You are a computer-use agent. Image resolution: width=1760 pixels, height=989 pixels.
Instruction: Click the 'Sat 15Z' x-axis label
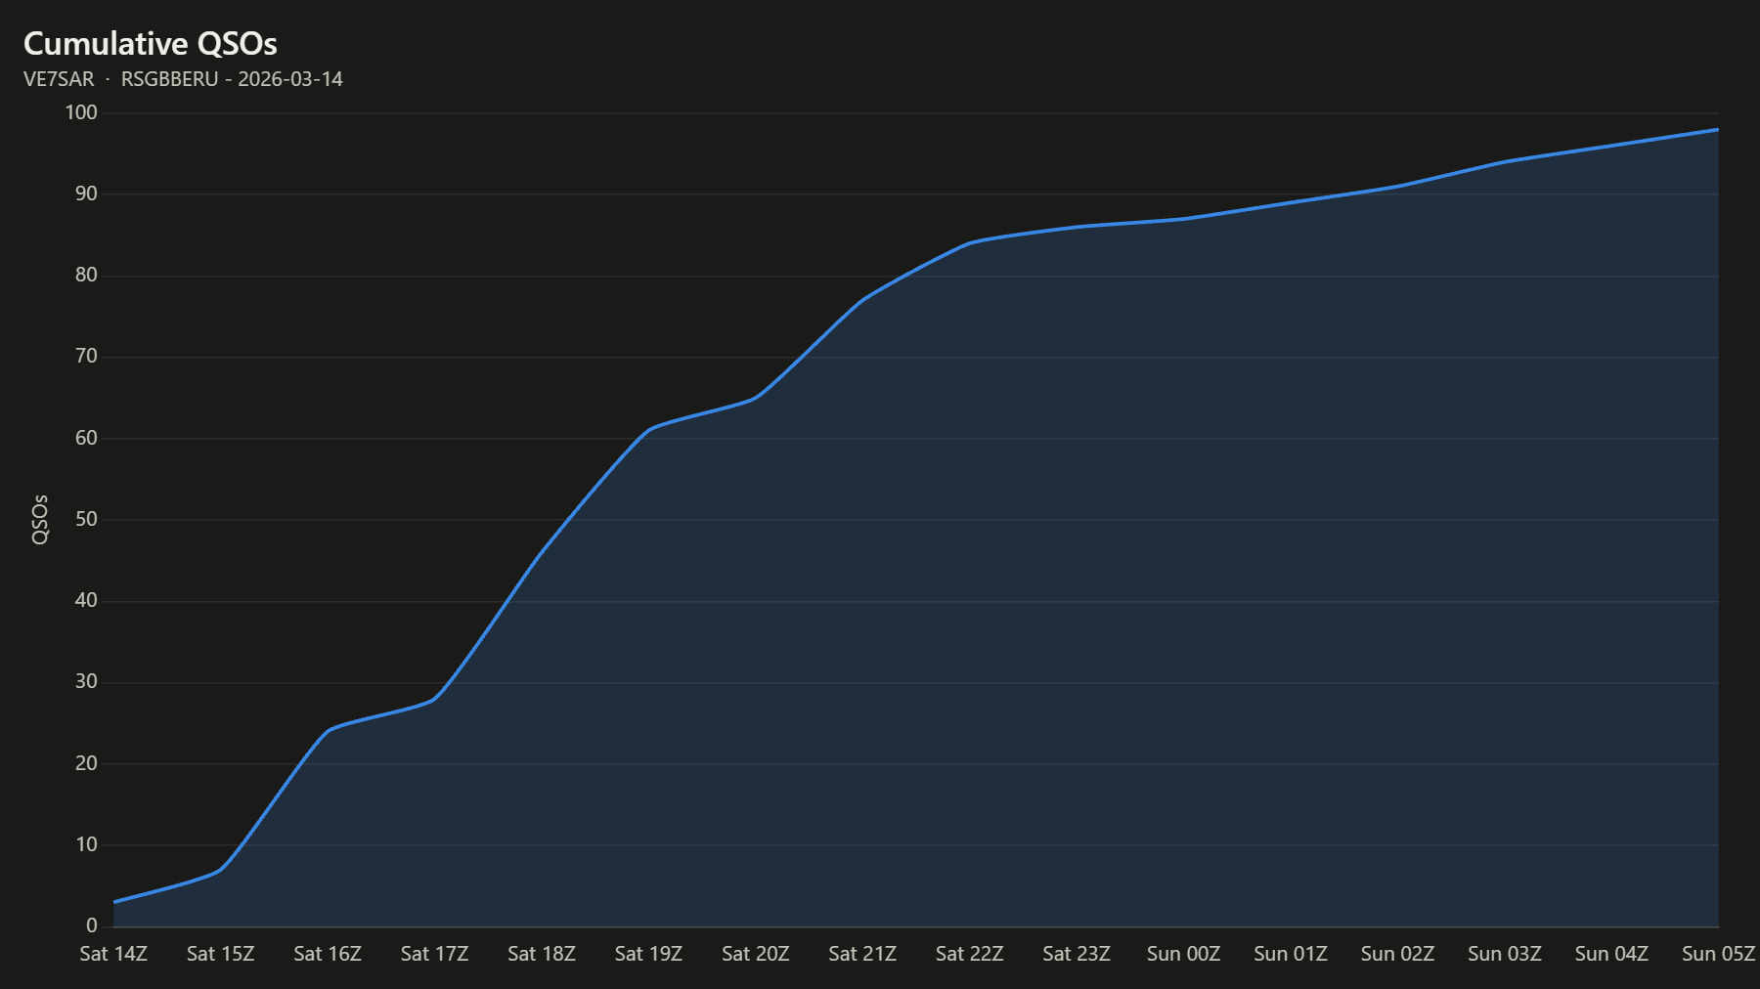point(220,954)
